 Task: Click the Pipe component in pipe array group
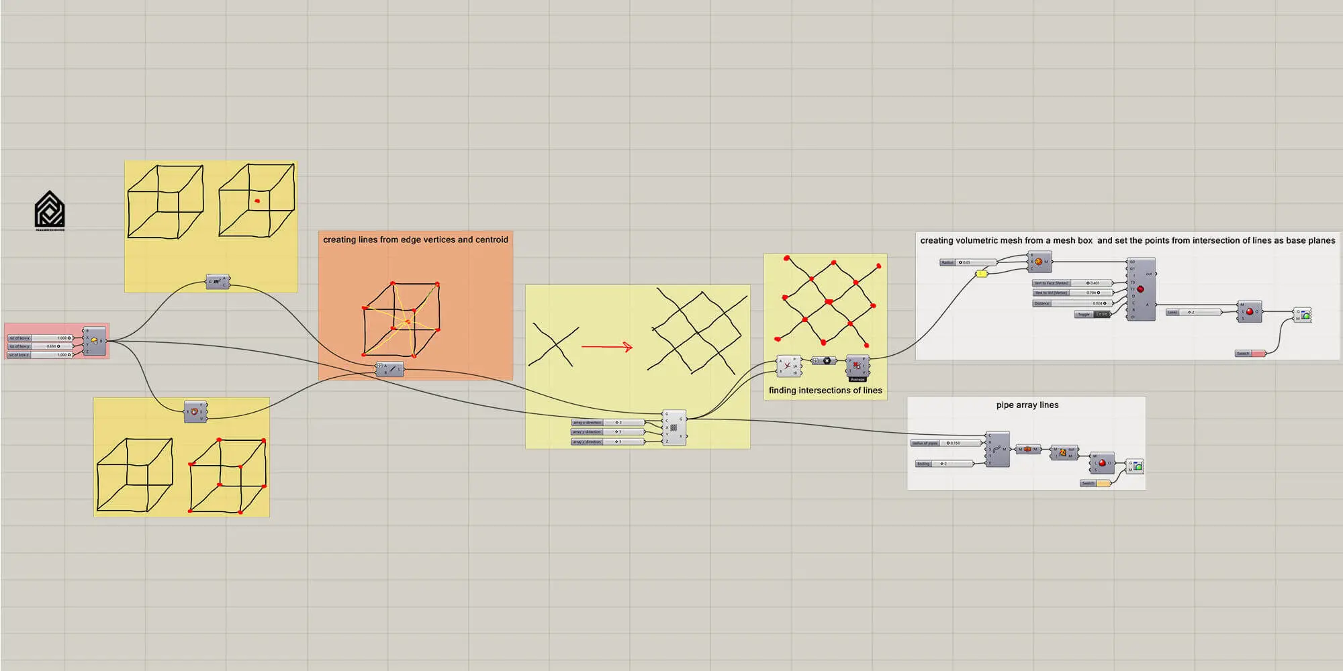coord(997,449)
